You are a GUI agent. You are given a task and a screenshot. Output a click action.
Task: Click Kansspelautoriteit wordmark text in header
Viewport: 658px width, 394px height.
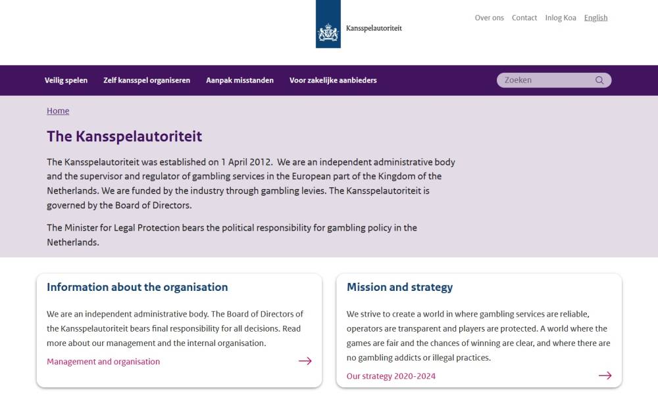[x=374, y=28]
